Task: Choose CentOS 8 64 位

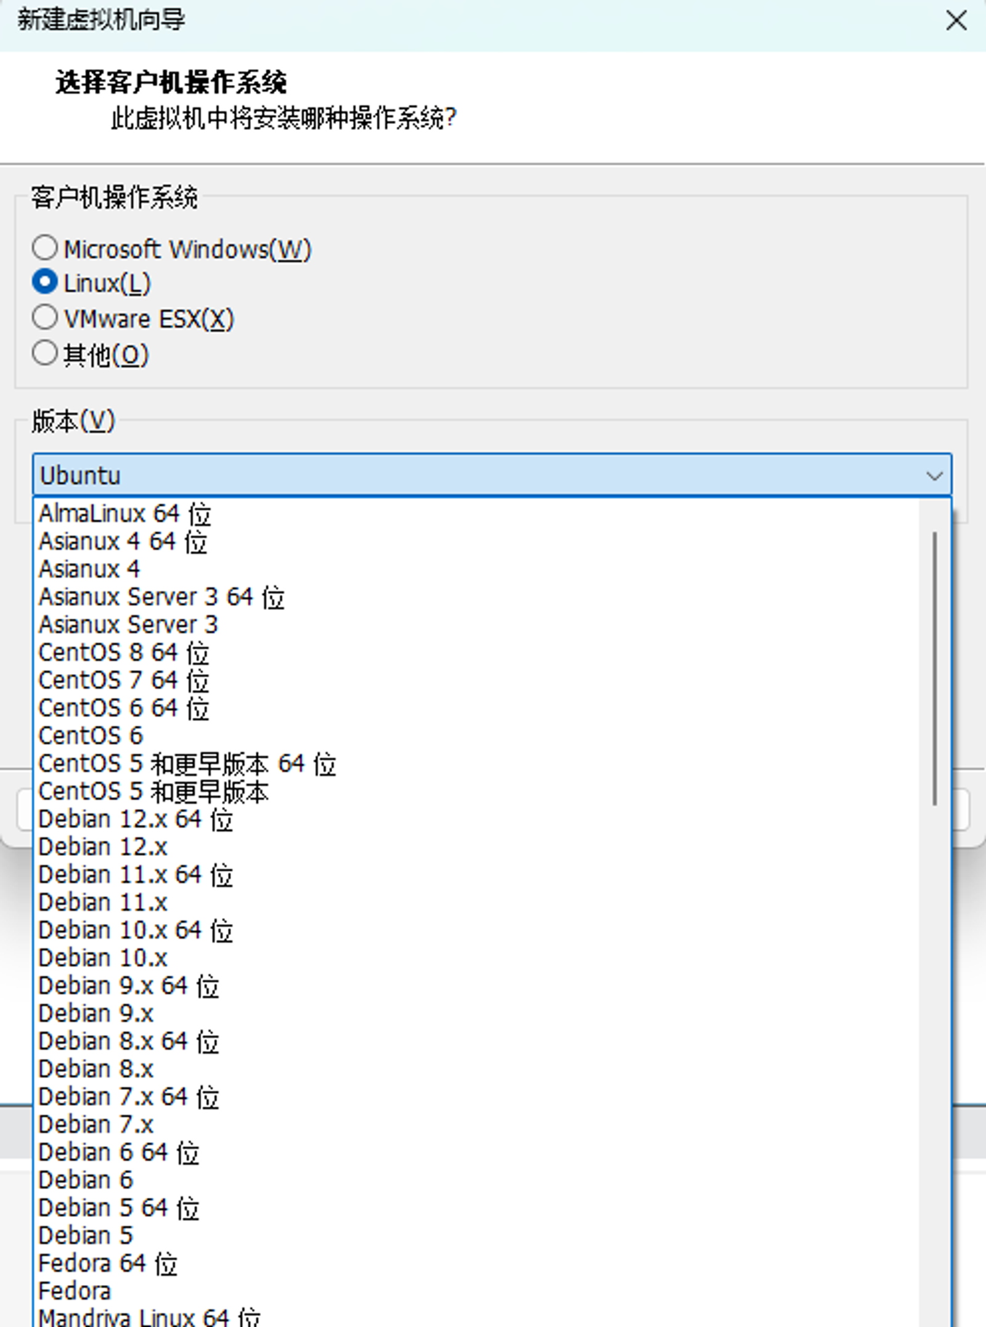Action: (476, 652)
